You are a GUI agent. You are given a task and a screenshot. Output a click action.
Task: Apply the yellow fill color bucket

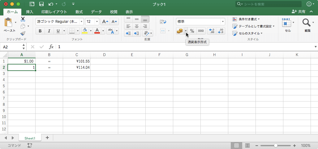[x=85, y=31]
